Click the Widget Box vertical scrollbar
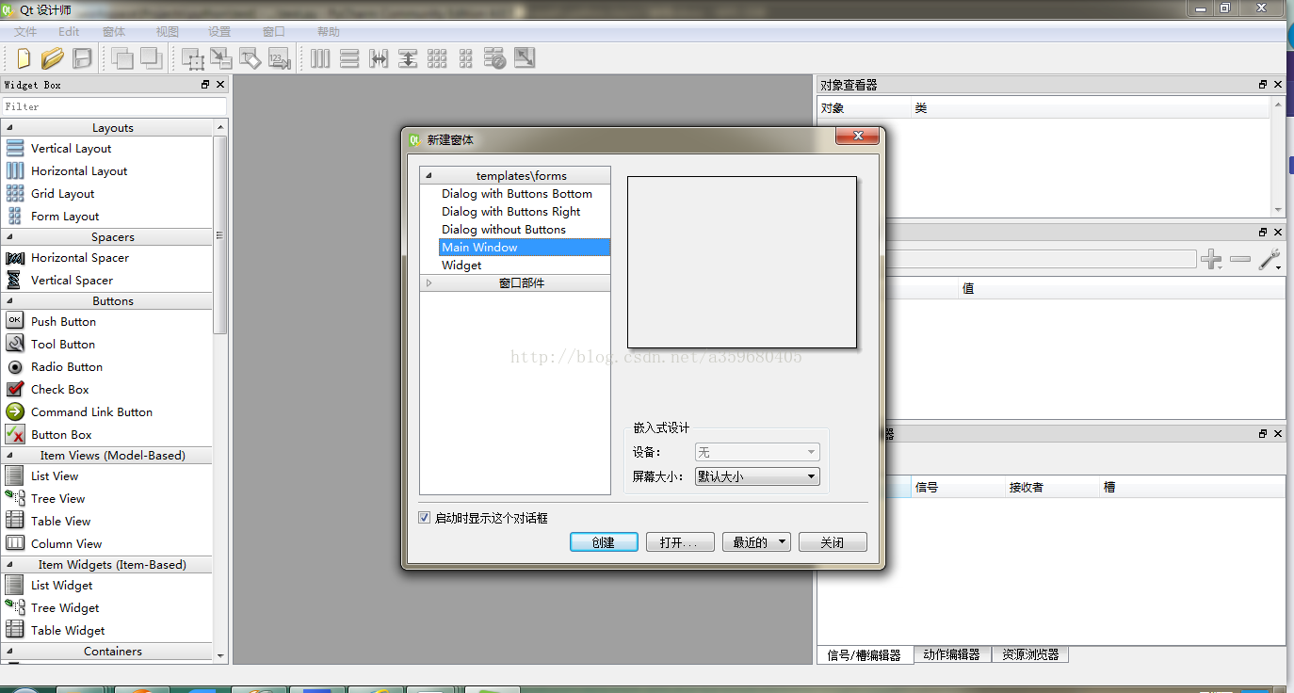Viewport: 1294px width, 693px height. 220,235
